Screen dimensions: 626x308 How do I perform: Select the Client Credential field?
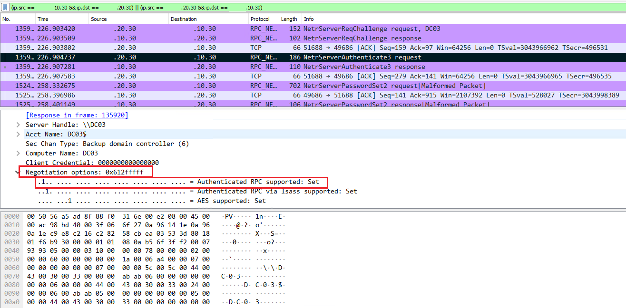coord(90,162)
